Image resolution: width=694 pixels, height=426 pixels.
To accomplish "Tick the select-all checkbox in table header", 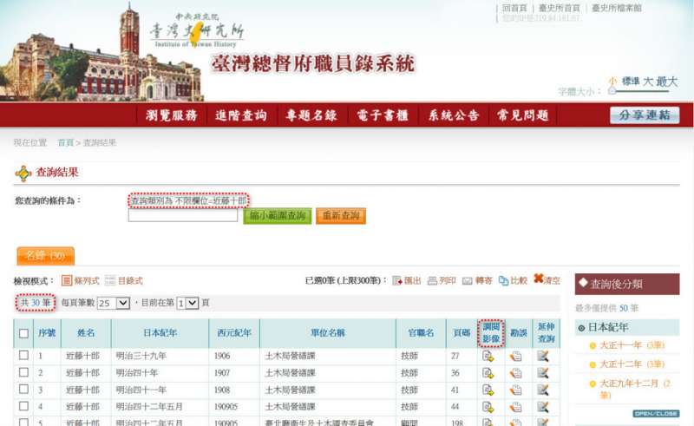I will tap(24, 333).
